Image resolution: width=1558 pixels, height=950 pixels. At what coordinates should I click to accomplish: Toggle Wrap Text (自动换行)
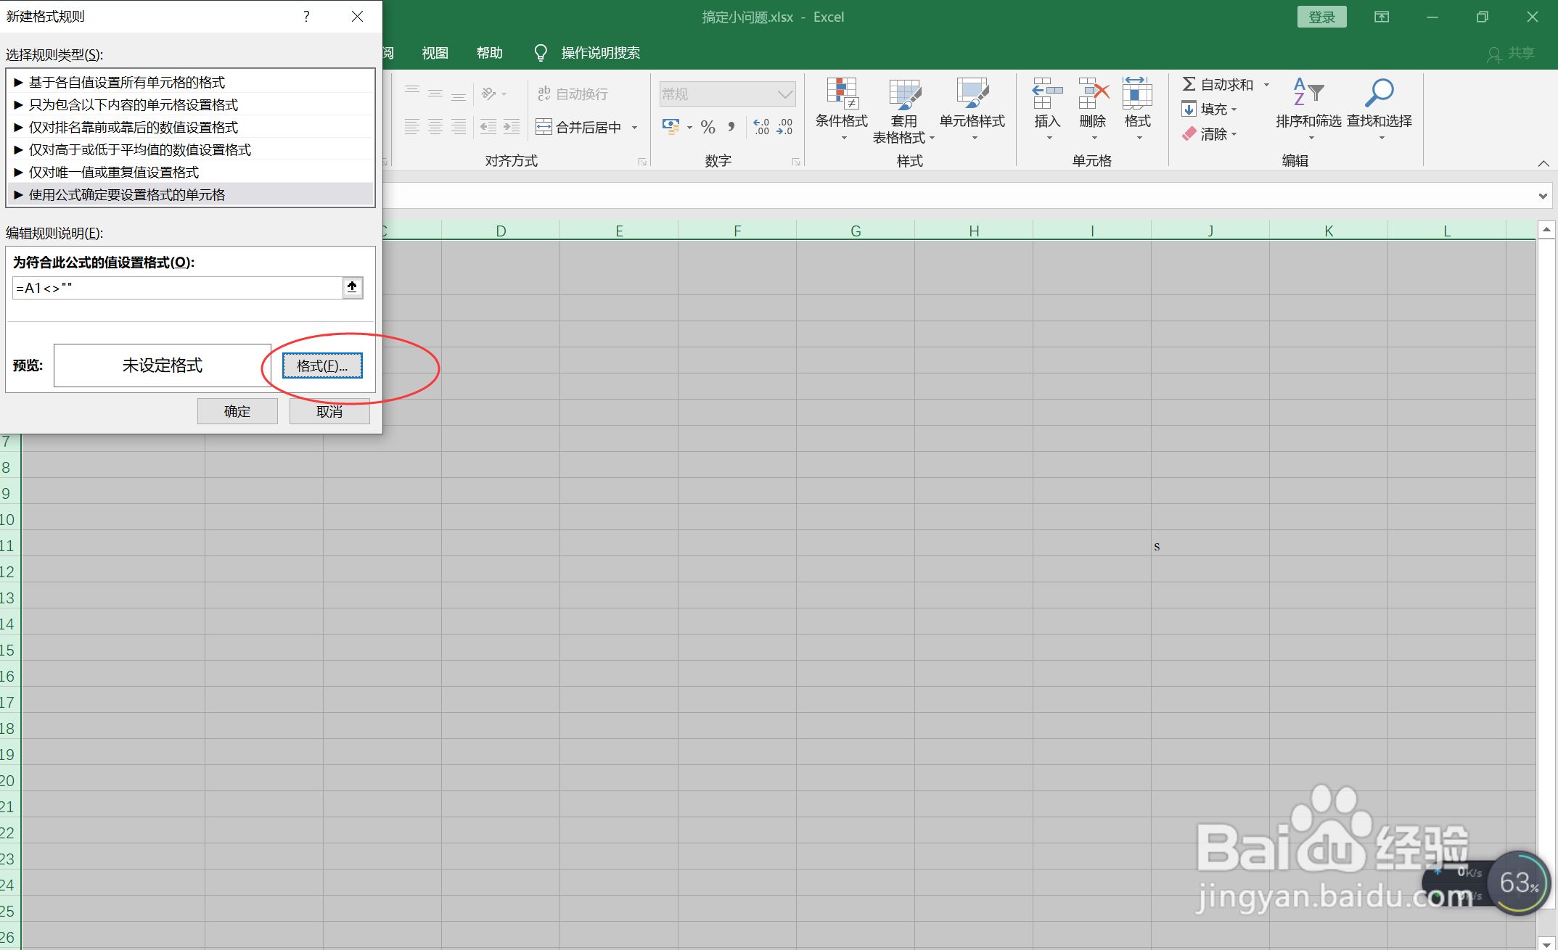coord(573,94)
